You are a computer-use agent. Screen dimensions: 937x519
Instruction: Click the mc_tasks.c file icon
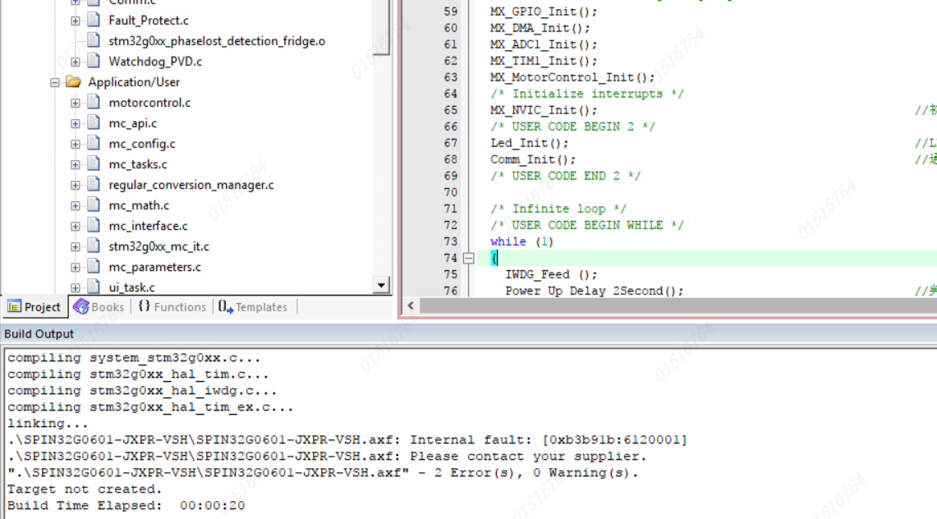94,164
